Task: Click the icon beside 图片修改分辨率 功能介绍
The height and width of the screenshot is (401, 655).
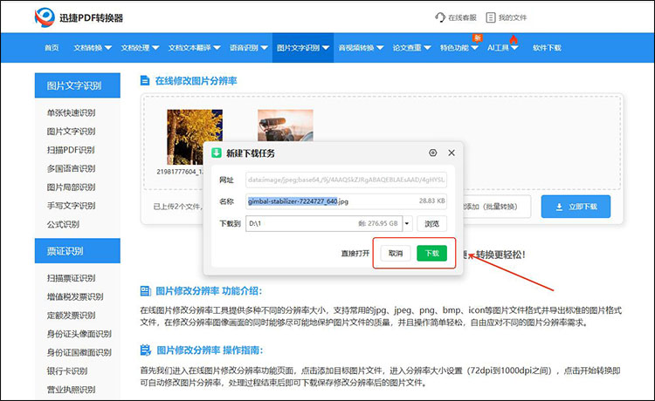Action: [x=145, y=291]
